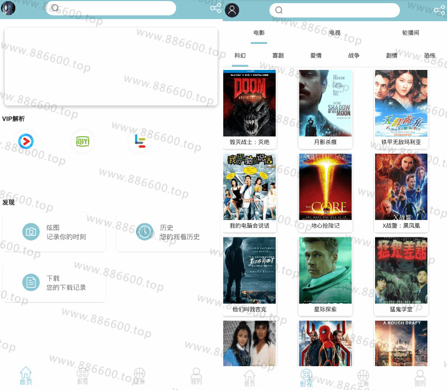Open the user avatar on left screen
Image resolution: width=447 pixels, height=390 pixels.
(x=8, y=8)
